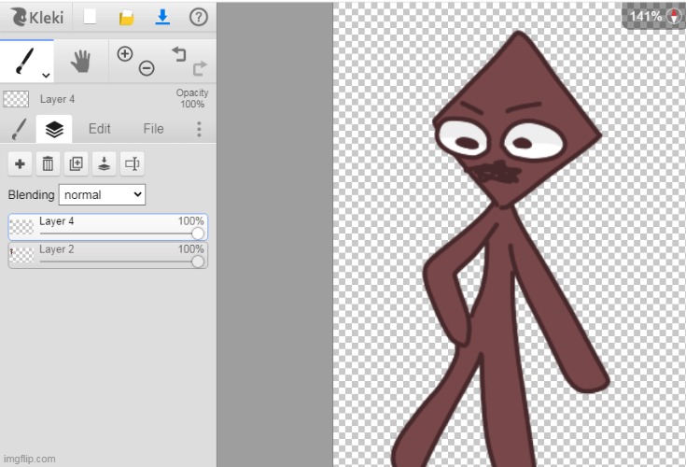Download the drawing with blue arrow icon

pyautogui.click(x=162, y=17)
